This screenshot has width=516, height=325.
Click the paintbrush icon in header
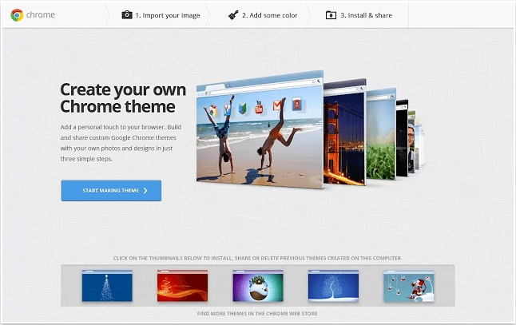tap(233, 15)
